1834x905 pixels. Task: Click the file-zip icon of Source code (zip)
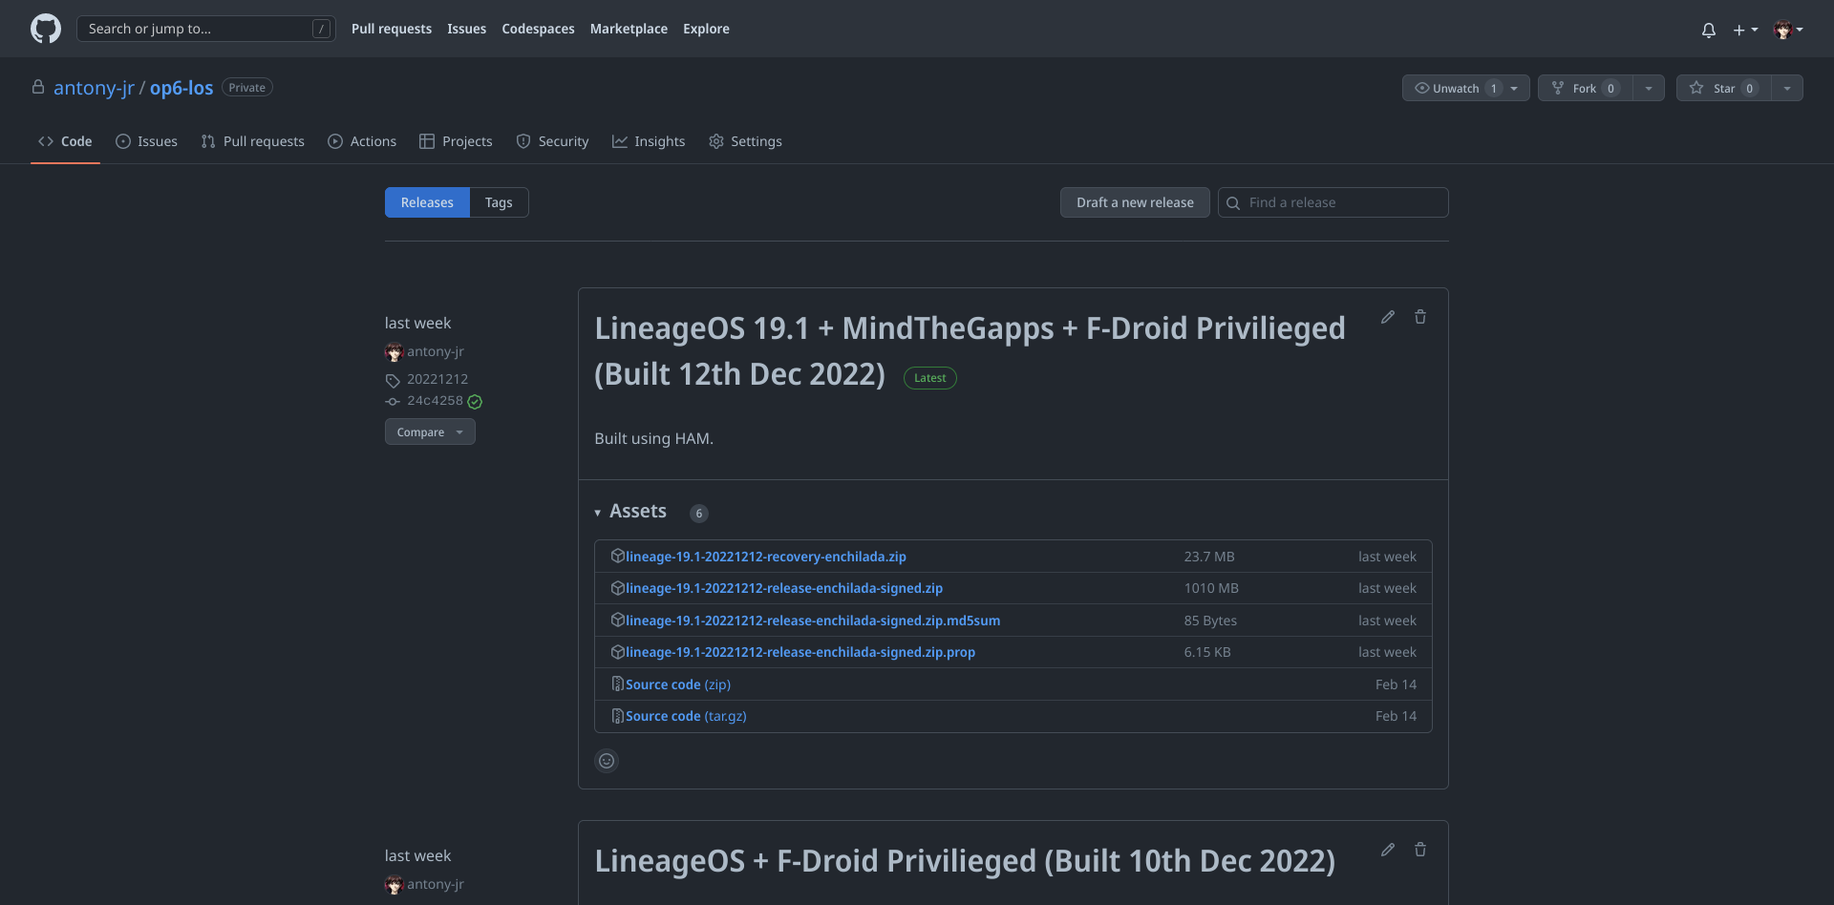coord(617,684)
